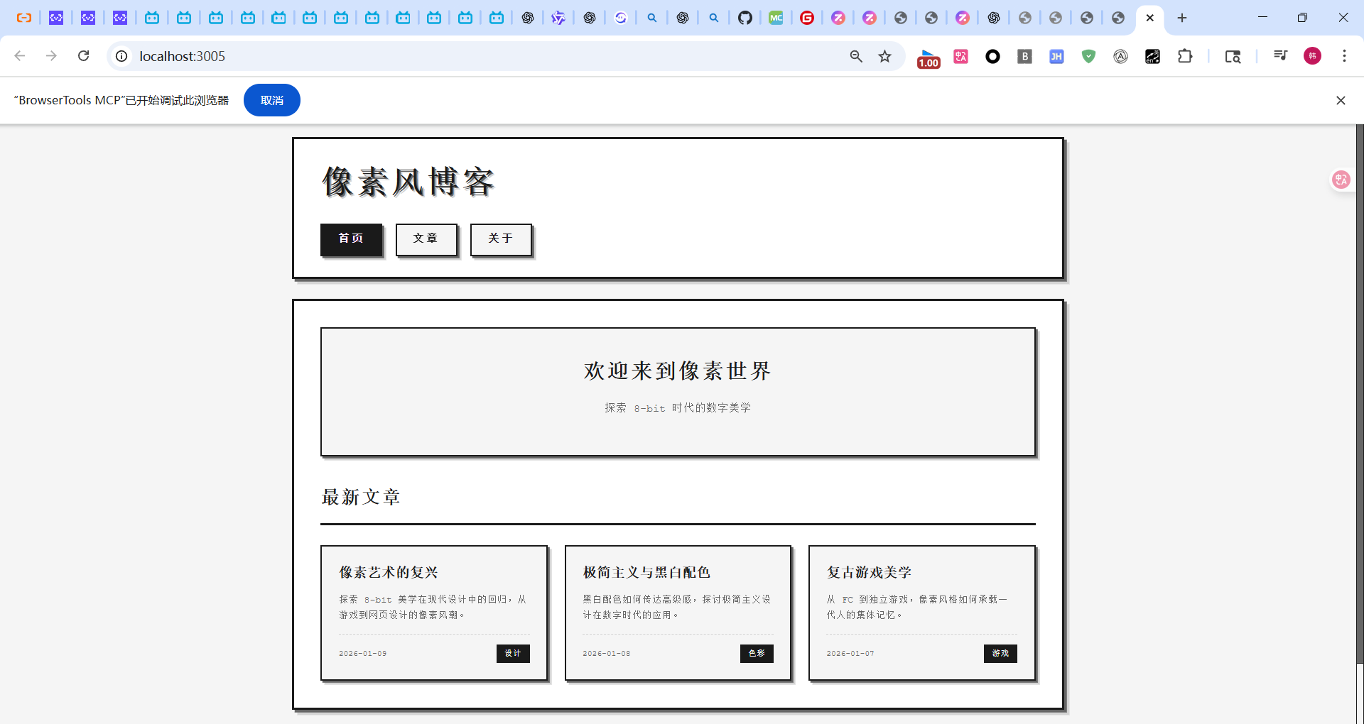This screenshot has height=724, width=1364.
Task: Open the 文章 navigation button
Action: point(426,238)
